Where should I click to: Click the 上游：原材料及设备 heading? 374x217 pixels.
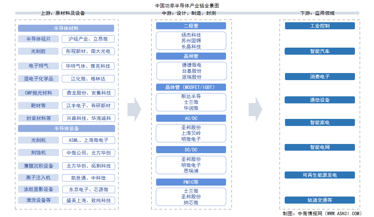63,13
